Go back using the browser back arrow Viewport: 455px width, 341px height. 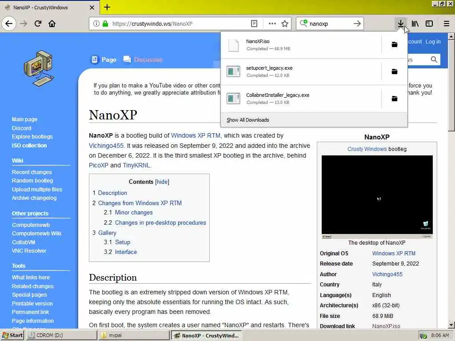[x=9, y=24]
